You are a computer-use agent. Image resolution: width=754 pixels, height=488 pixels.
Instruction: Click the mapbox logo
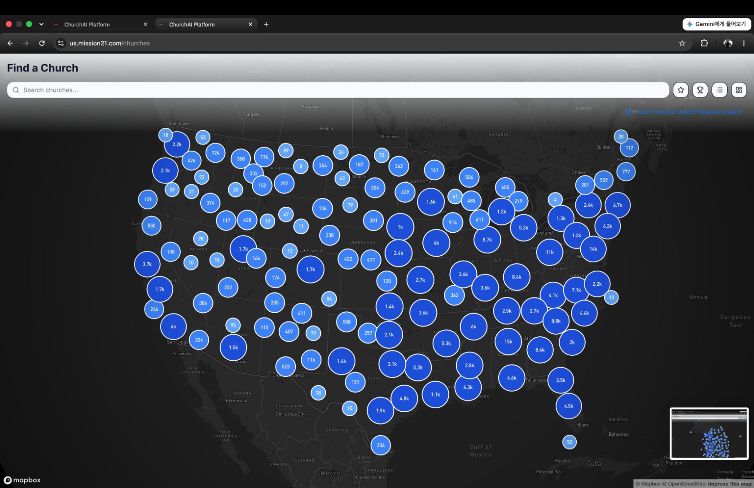click(22, 480)
